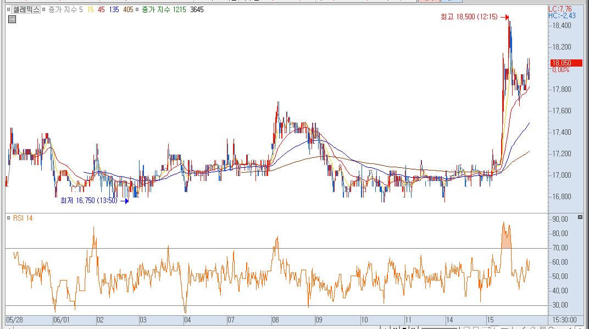Screen dimensions: 589x329
Task: Select the brown 405 moving average legend
Action: pos(128,9)
